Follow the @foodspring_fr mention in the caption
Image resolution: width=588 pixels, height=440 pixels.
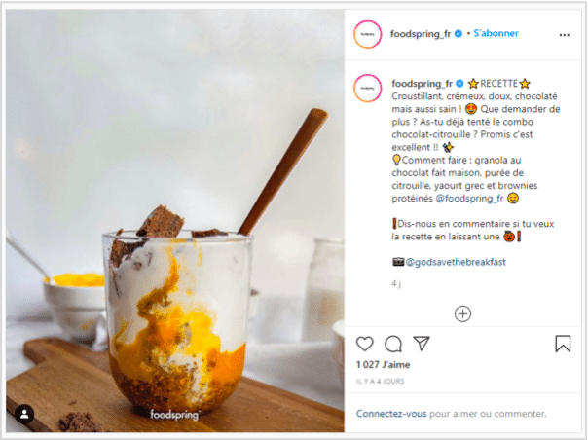469,198
